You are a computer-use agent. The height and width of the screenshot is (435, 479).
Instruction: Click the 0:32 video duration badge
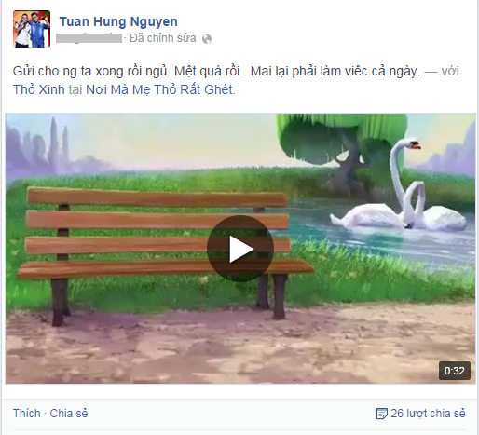coord(455,371)
